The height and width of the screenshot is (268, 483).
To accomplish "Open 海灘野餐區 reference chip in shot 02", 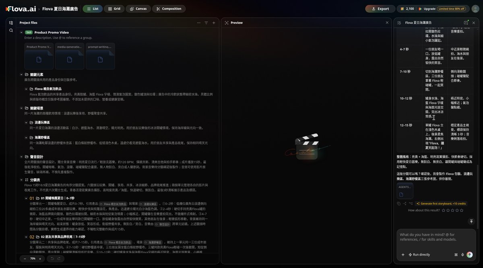I will pos(153,243).
